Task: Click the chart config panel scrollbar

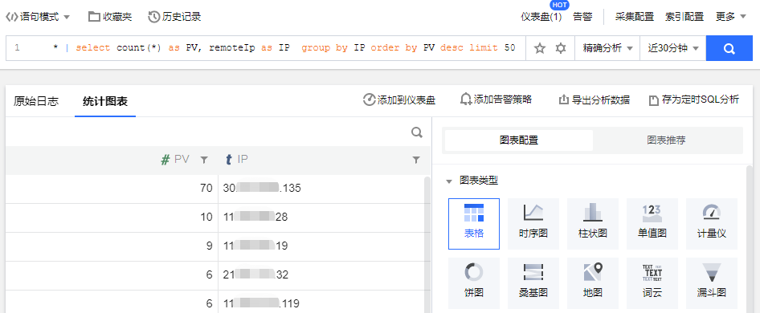Action: pos(750,239)
